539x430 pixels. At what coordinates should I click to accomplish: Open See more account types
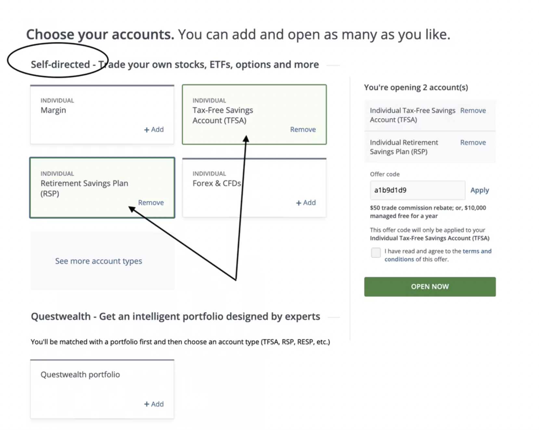click(98, 261)
